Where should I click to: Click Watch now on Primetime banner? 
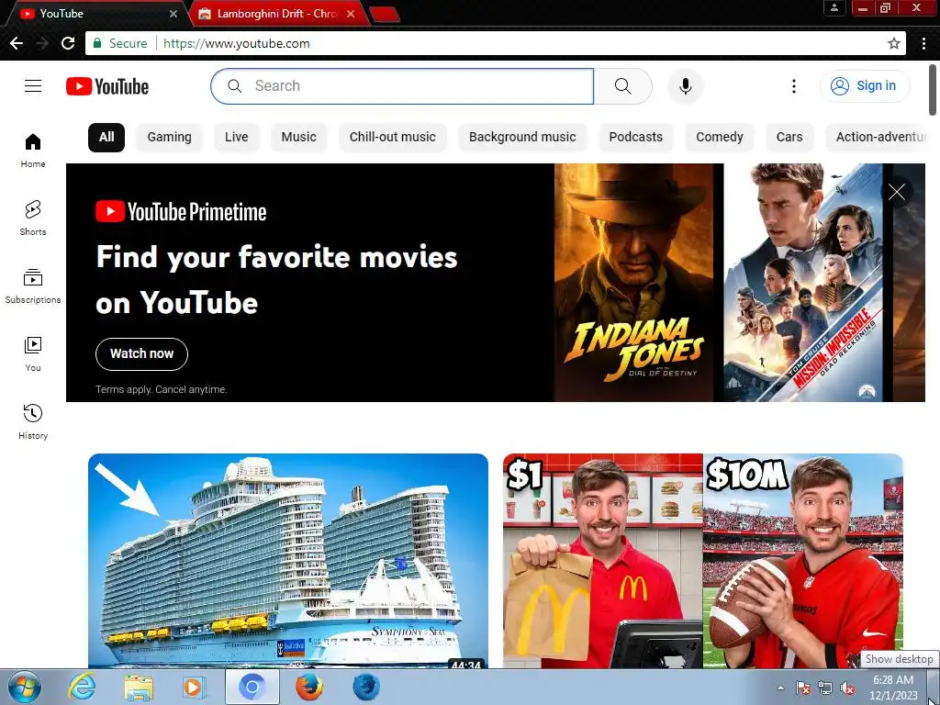[141, 353]
